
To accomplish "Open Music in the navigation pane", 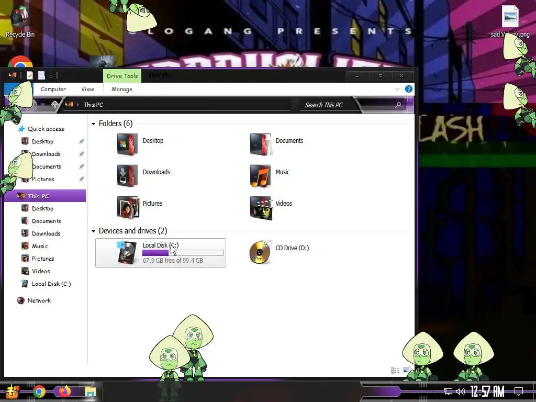I will click(40, 246).
